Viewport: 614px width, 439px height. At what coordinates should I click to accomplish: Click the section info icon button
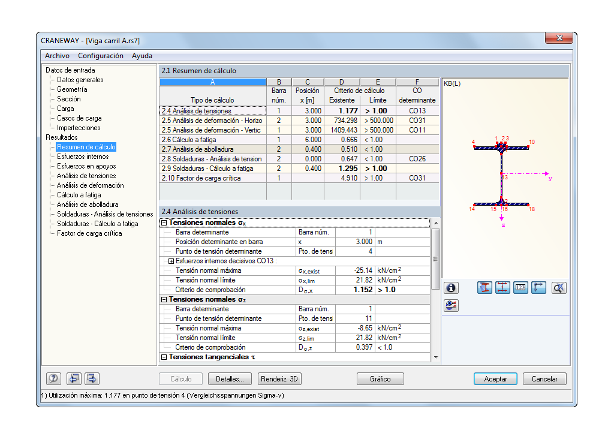coord(451,288)
